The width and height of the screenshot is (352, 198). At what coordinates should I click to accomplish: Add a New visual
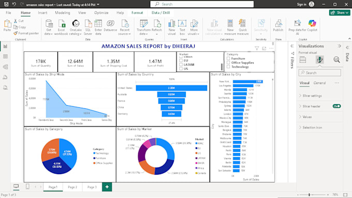click(x=172, y=27)
